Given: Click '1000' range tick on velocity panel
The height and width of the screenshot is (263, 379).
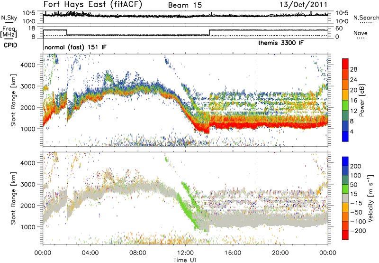Looking at the screenshot, I should click(27, 227).
